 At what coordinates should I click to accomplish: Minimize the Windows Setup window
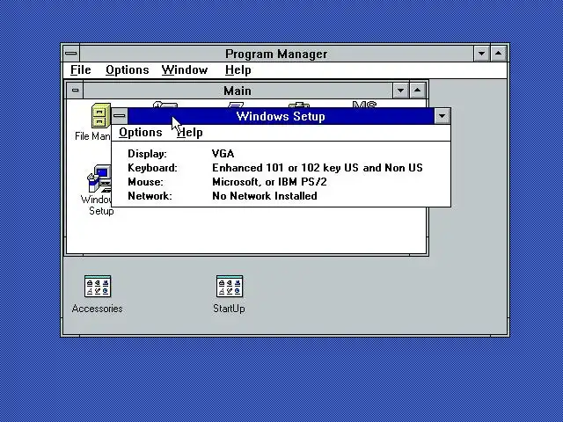point(442,116)
